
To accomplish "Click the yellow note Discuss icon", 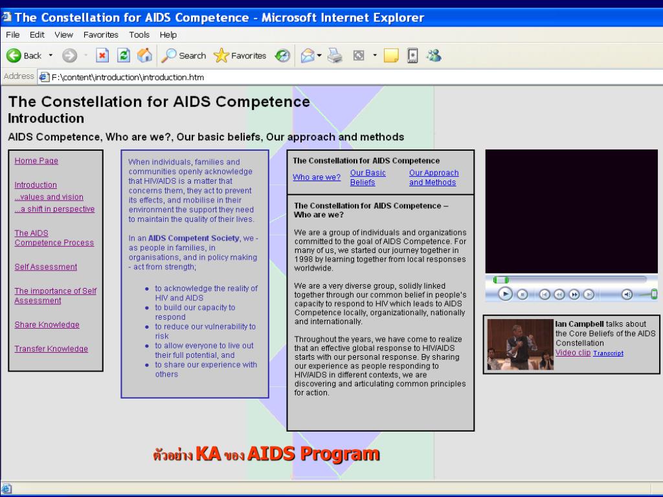I will tap(391, 56).
